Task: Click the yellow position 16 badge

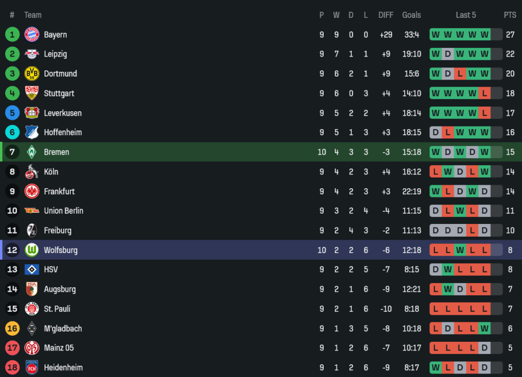Action: pyautogui.click(x=12, y=329)
